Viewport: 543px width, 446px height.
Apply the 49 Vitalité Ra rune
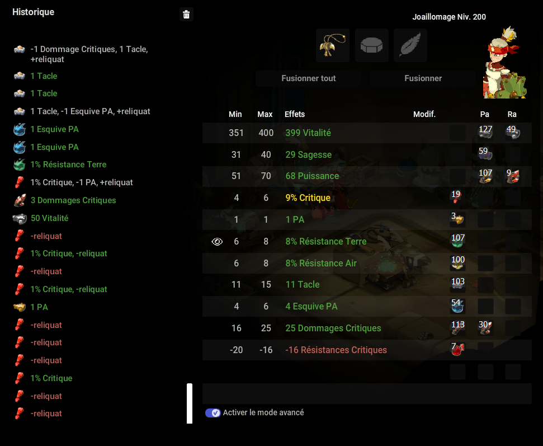(x=513, y=132)
